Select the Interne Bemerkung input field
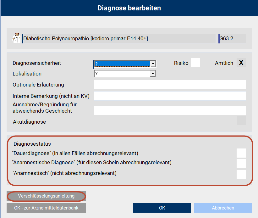 (x=170, y=96)
